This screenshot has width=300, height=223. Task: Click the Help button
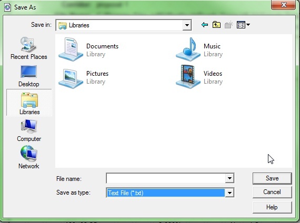click(x=272, y=207)
